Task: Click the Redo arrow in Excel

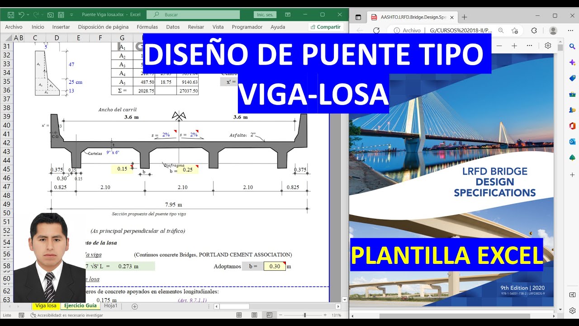Action: tap(36, 14)
